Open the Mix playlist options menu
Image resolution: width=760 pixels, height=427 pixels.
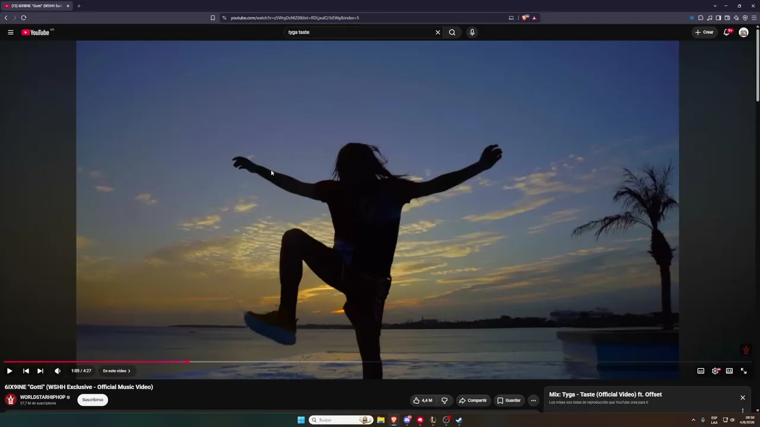pos(743,410)
